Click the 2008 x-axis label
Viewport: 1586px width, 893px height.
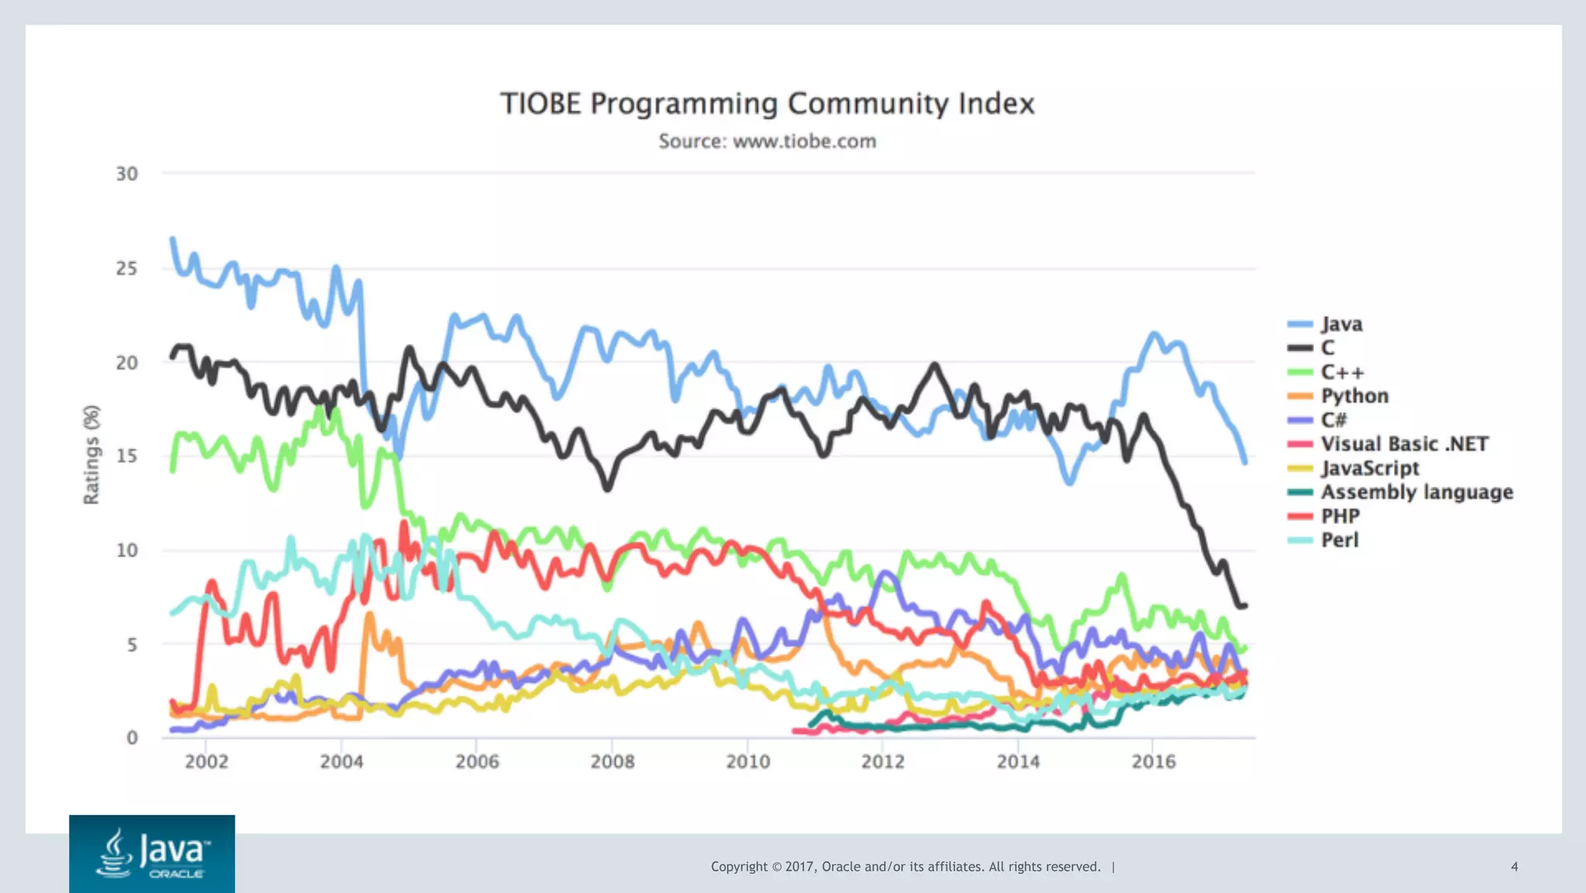pos(612,762)
